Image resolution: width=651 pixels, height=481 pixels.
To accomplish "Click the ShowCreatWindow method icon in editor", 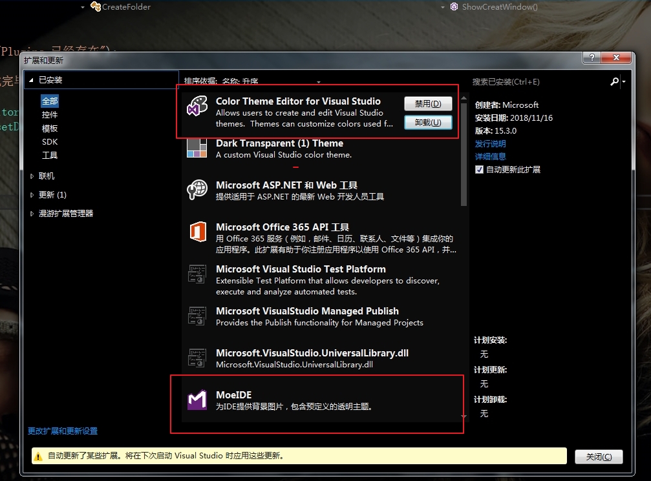I will tap(454, 6).
